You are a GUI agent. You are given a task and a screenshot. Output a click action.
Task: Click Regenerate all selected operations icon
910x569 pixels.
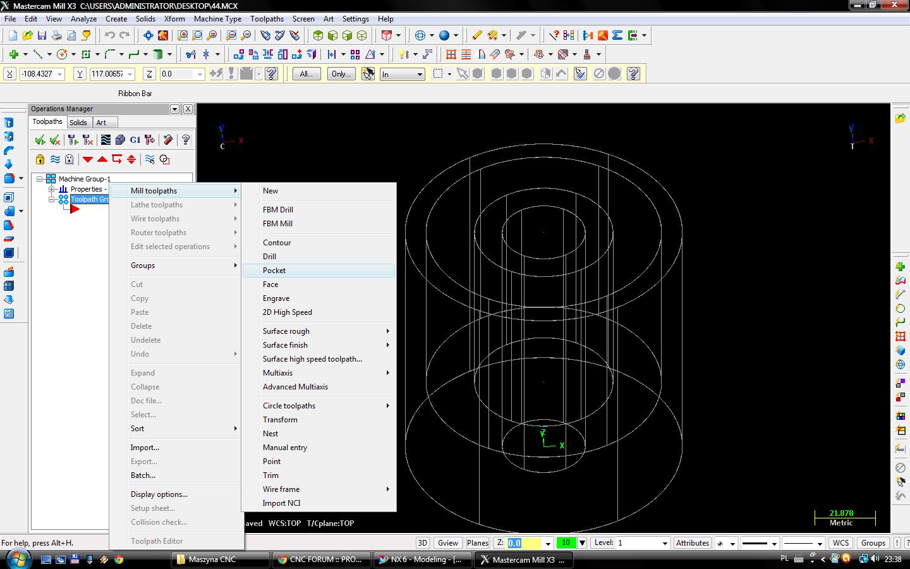pyautogui.click(x=73, y=140)
